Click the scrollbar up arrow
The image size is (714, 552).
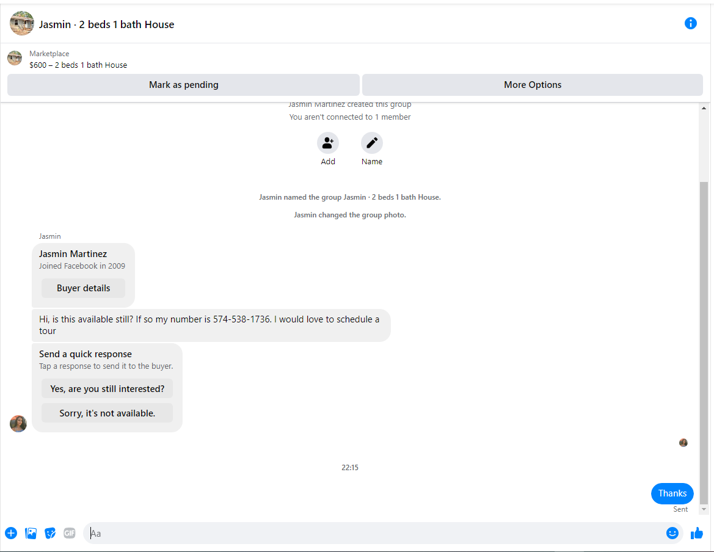pos(704,108)
